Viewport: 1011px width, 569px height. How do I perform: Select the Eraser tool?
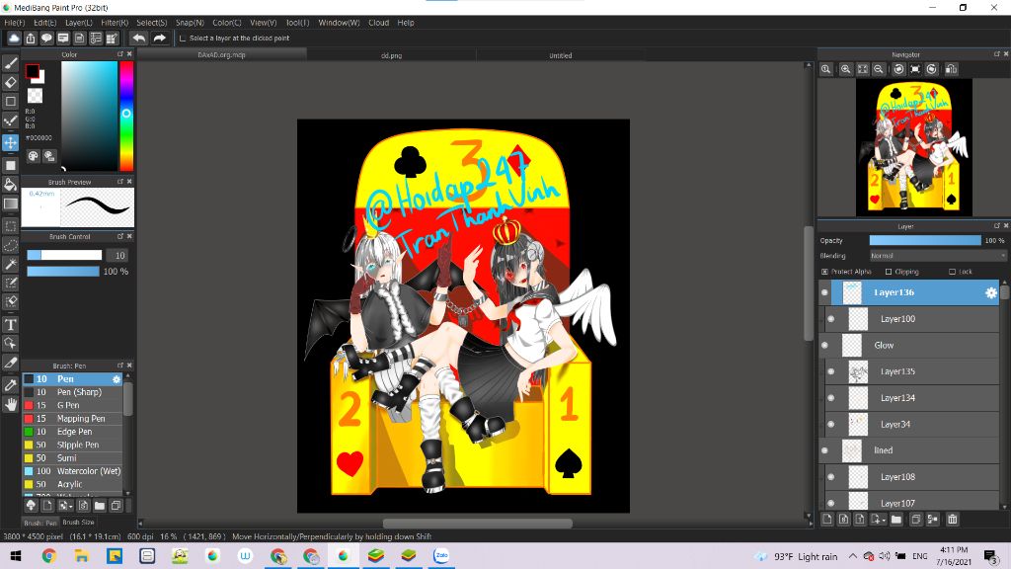pyautogui.click(x=10, y=82)
